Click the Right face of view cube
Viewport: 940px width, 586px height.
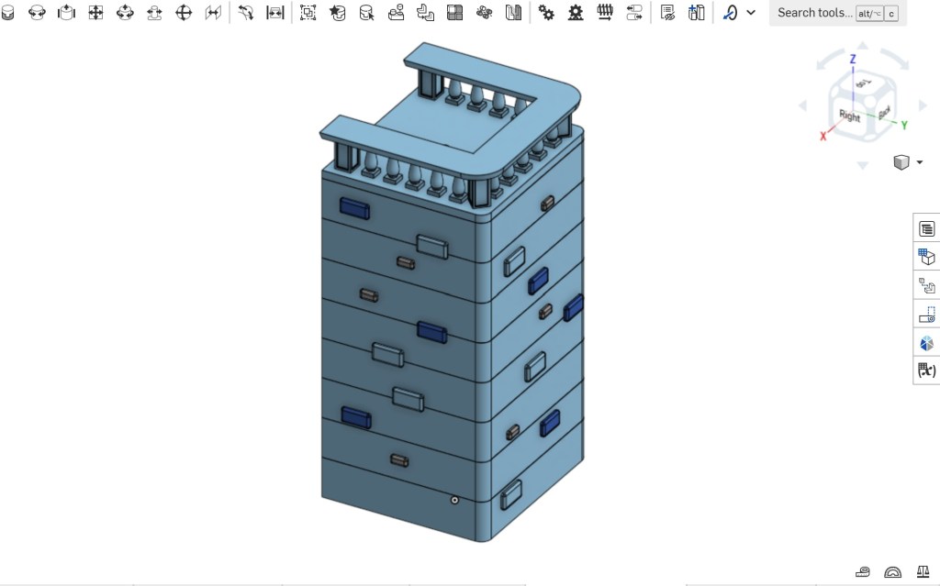click(x=849, y=116)
